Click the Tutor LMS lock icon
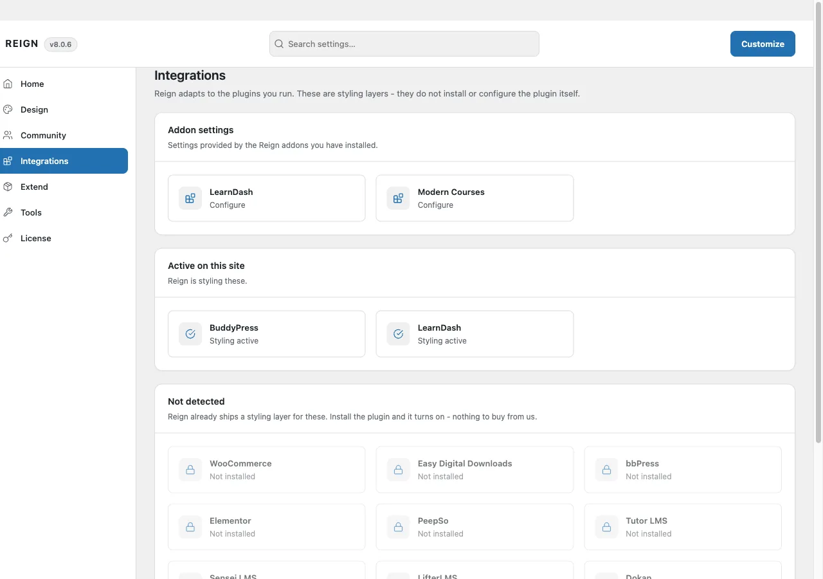 coord(606,527)
